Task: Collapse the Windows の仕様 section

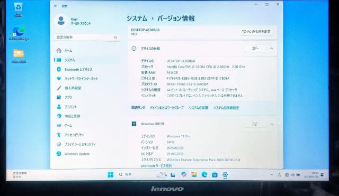Action: (272, 124)
